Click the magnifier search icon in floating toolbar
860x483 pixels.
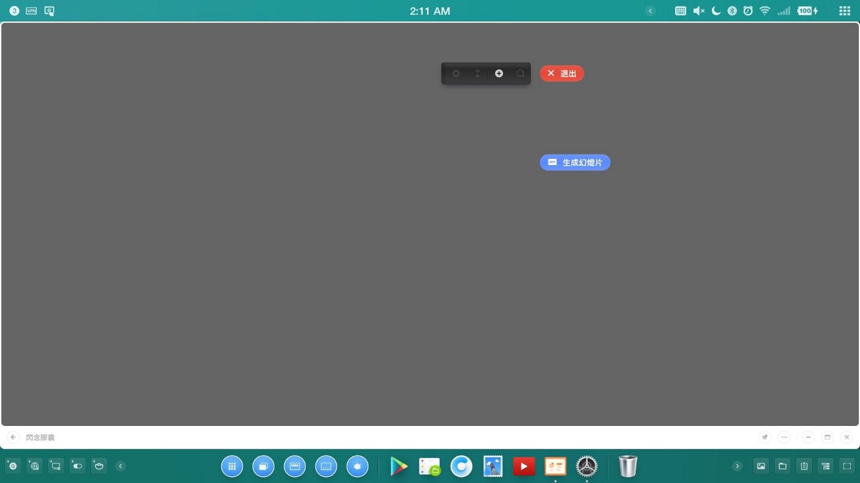pyautogui.click(x=520, y=74)
